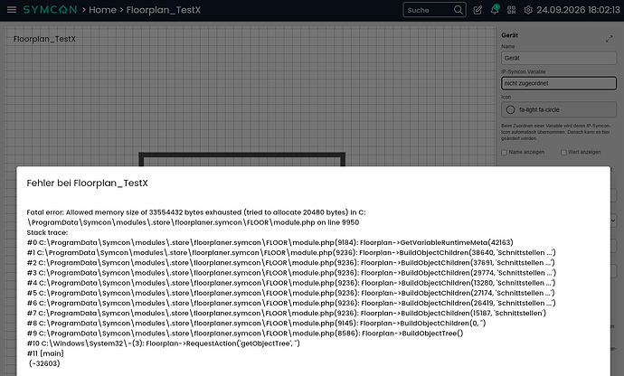The width and height of the screenshot is (624, 376).
Task: Click the SYMCON logo
Action: pos(50,10)
